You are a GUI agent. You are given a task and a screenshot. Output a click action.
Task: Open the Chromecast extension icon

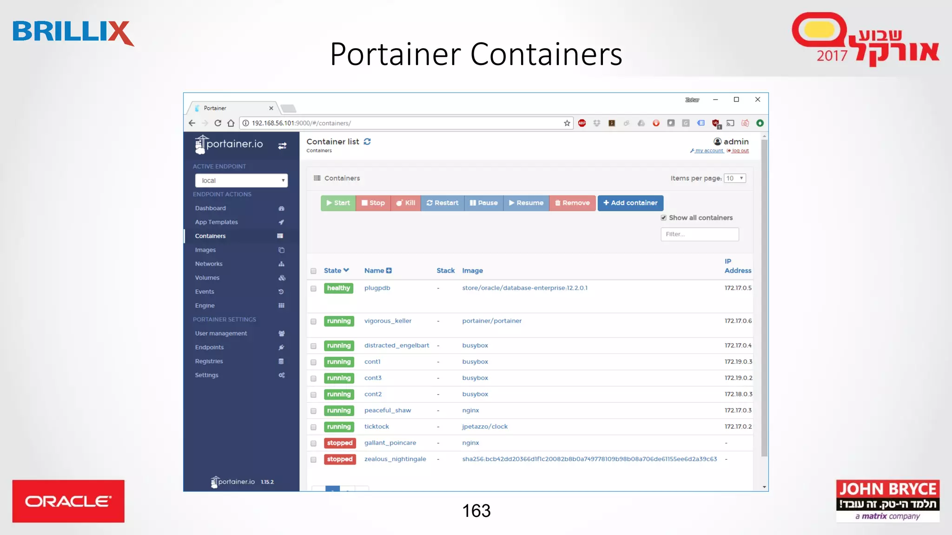click(x=730, y=123)
